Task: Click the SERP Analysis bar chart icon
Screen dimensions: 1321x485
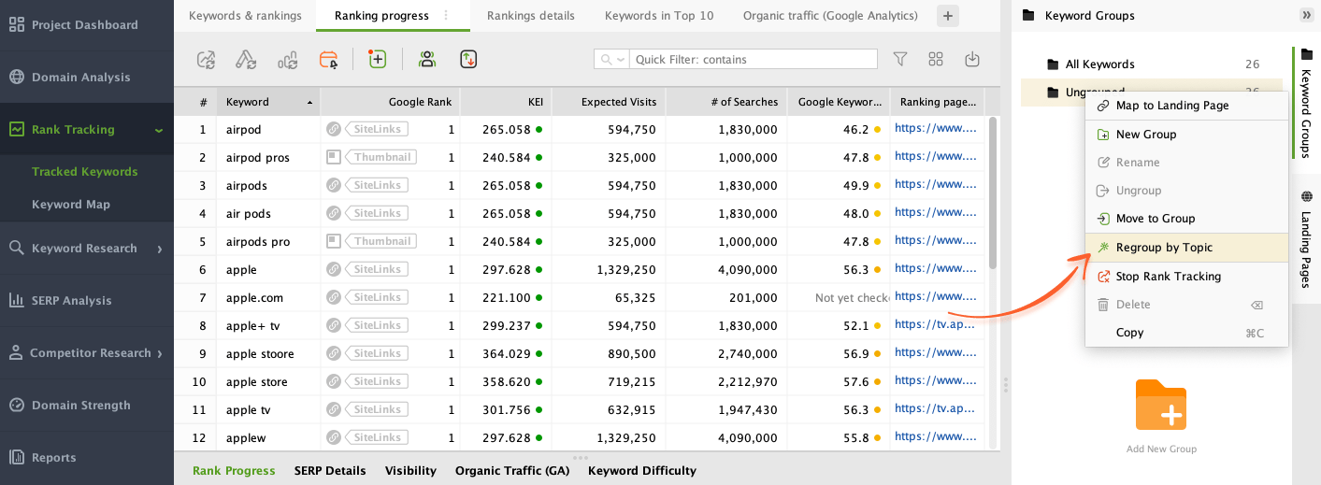Action: point(17,301)
